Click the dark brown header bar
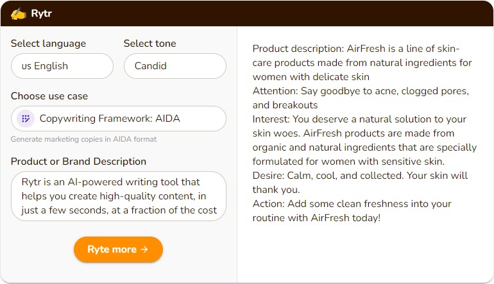The height and width of the screenshot is (284, 494). click(x=269, y=13)
